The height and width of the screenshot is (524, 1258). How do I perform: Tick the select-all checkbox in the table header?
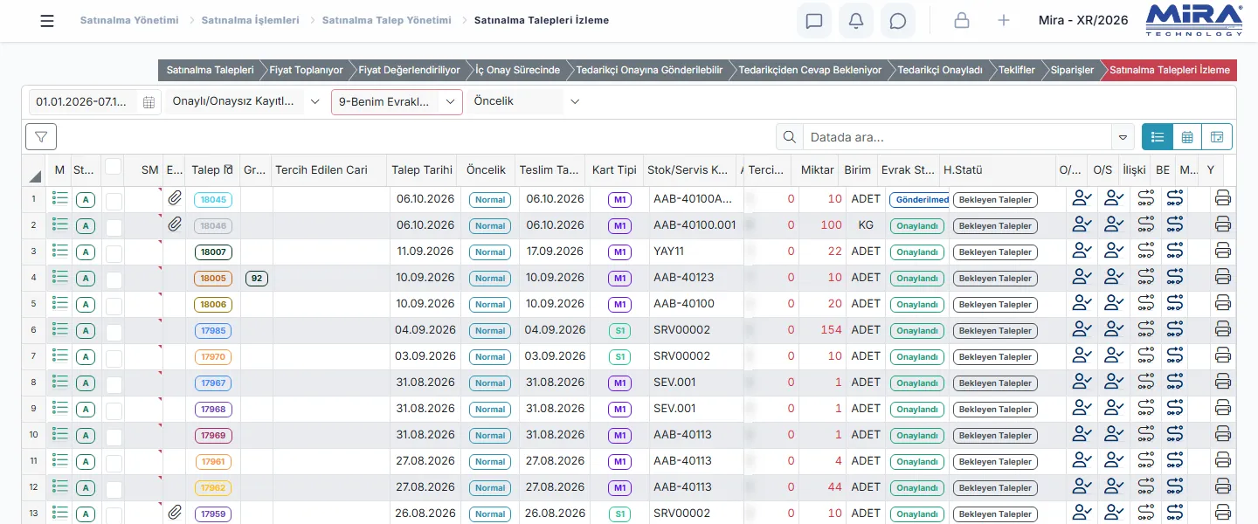(x=114, y=166)
